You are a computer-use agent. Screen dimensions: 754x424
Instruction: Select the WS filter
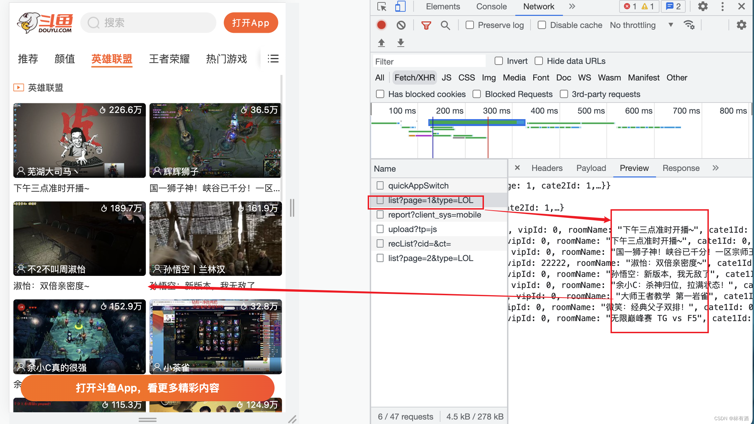[x=584, y=78]
